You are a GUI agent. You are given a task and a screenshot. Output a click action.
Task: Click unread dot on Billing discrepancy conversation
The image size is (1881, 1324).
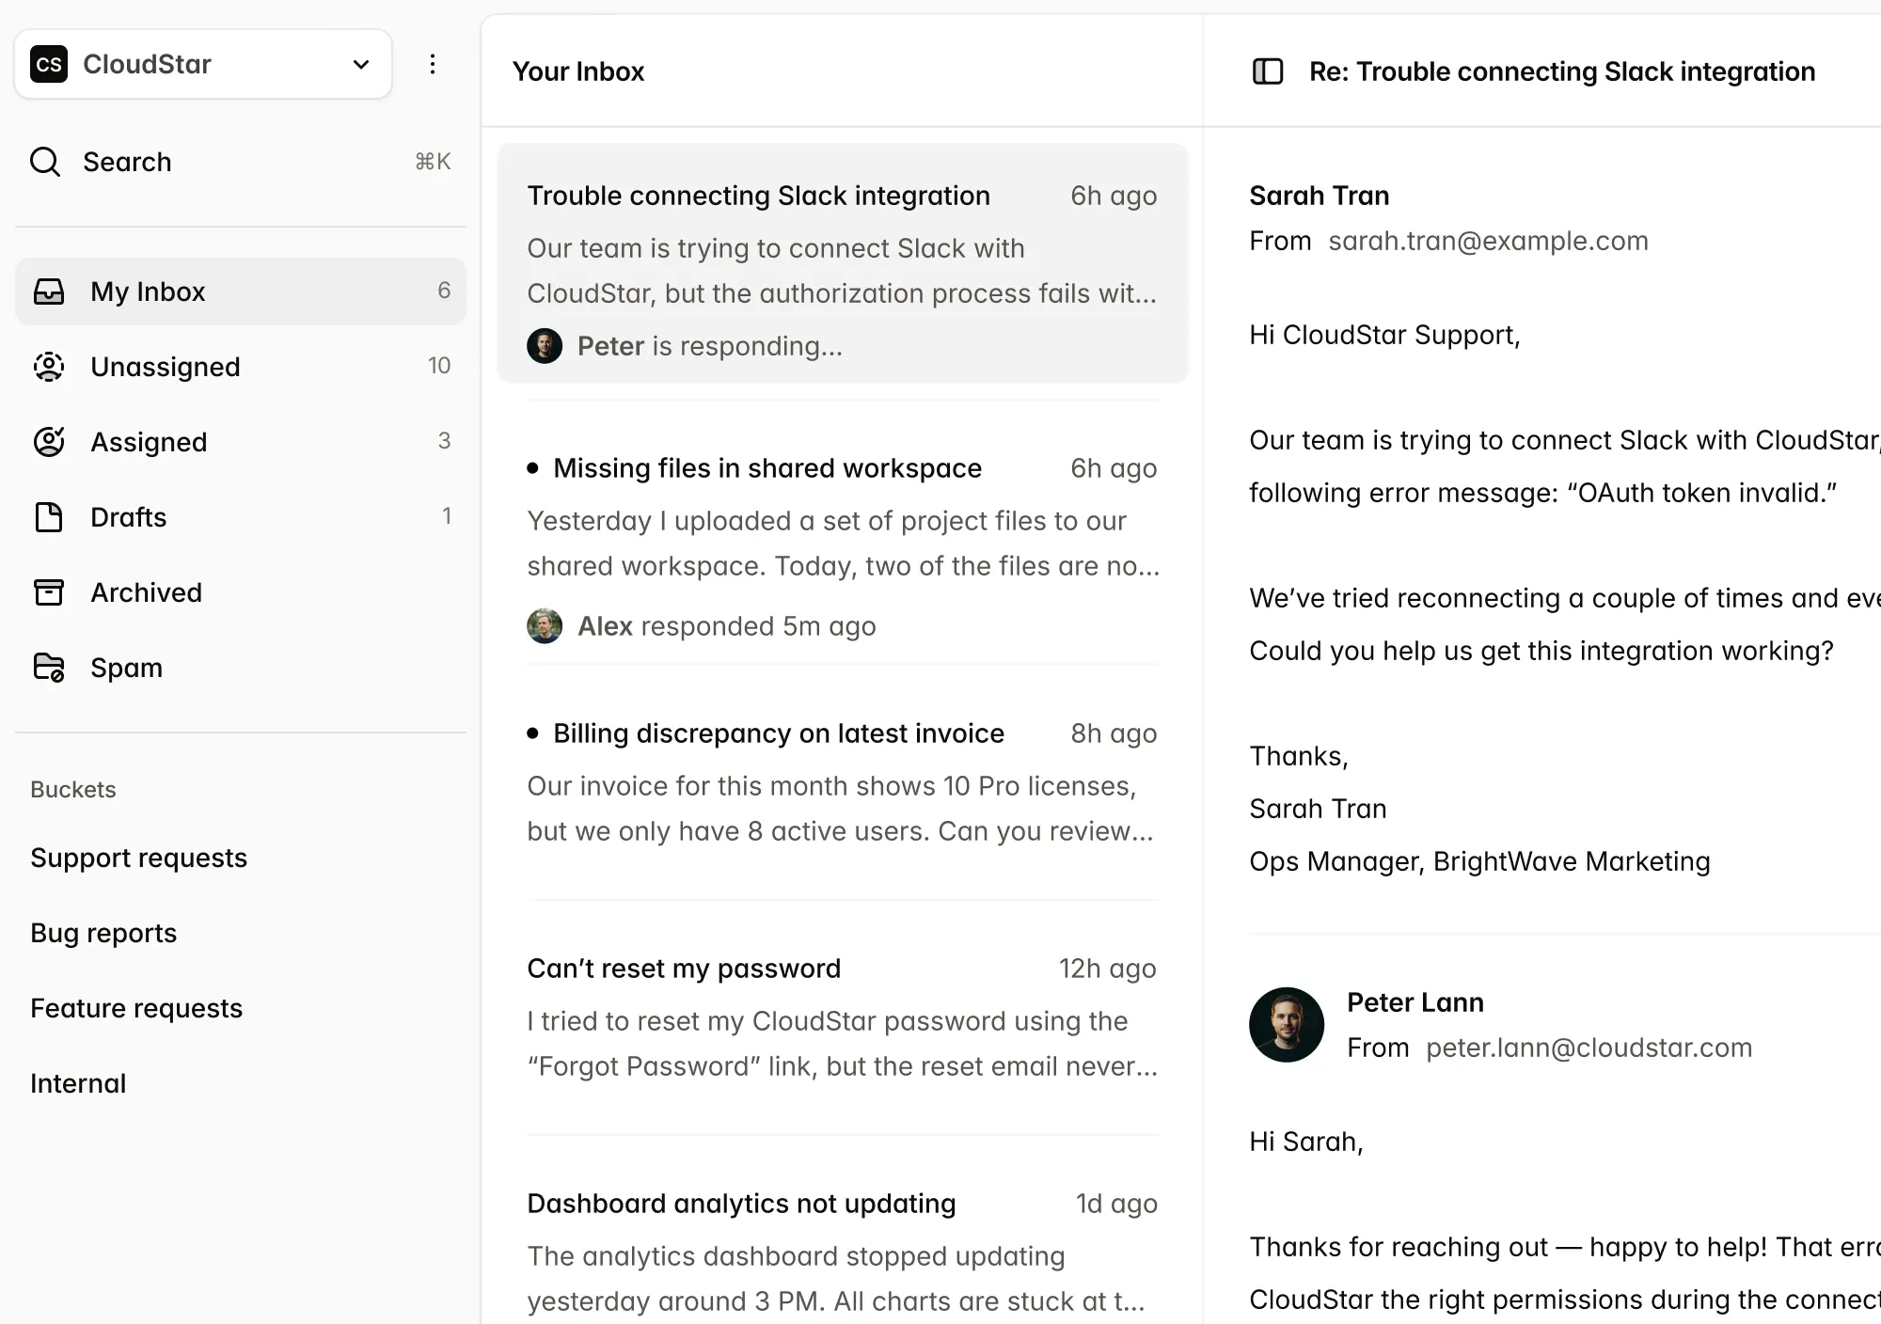click(534, 733)
